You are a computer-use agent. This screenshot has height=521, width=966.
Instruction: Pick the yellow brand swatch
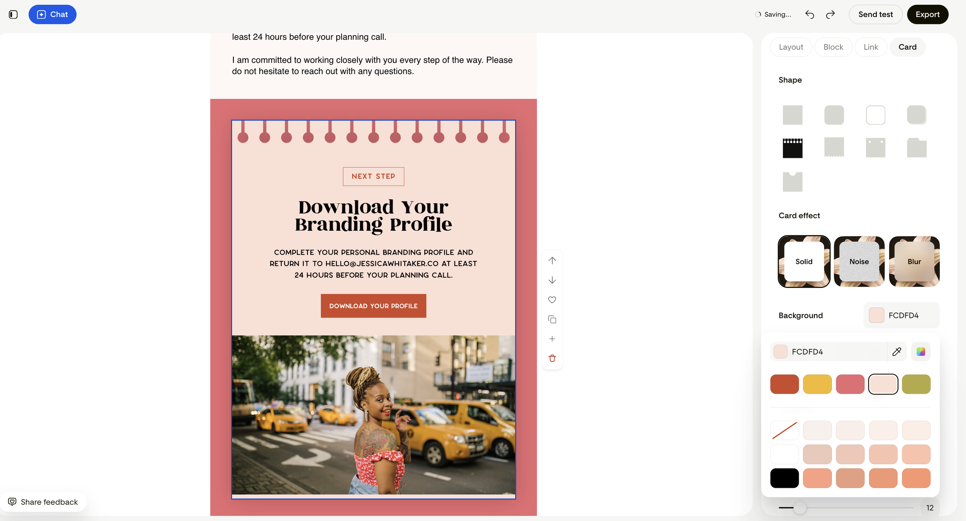click(x=817, y=384)
